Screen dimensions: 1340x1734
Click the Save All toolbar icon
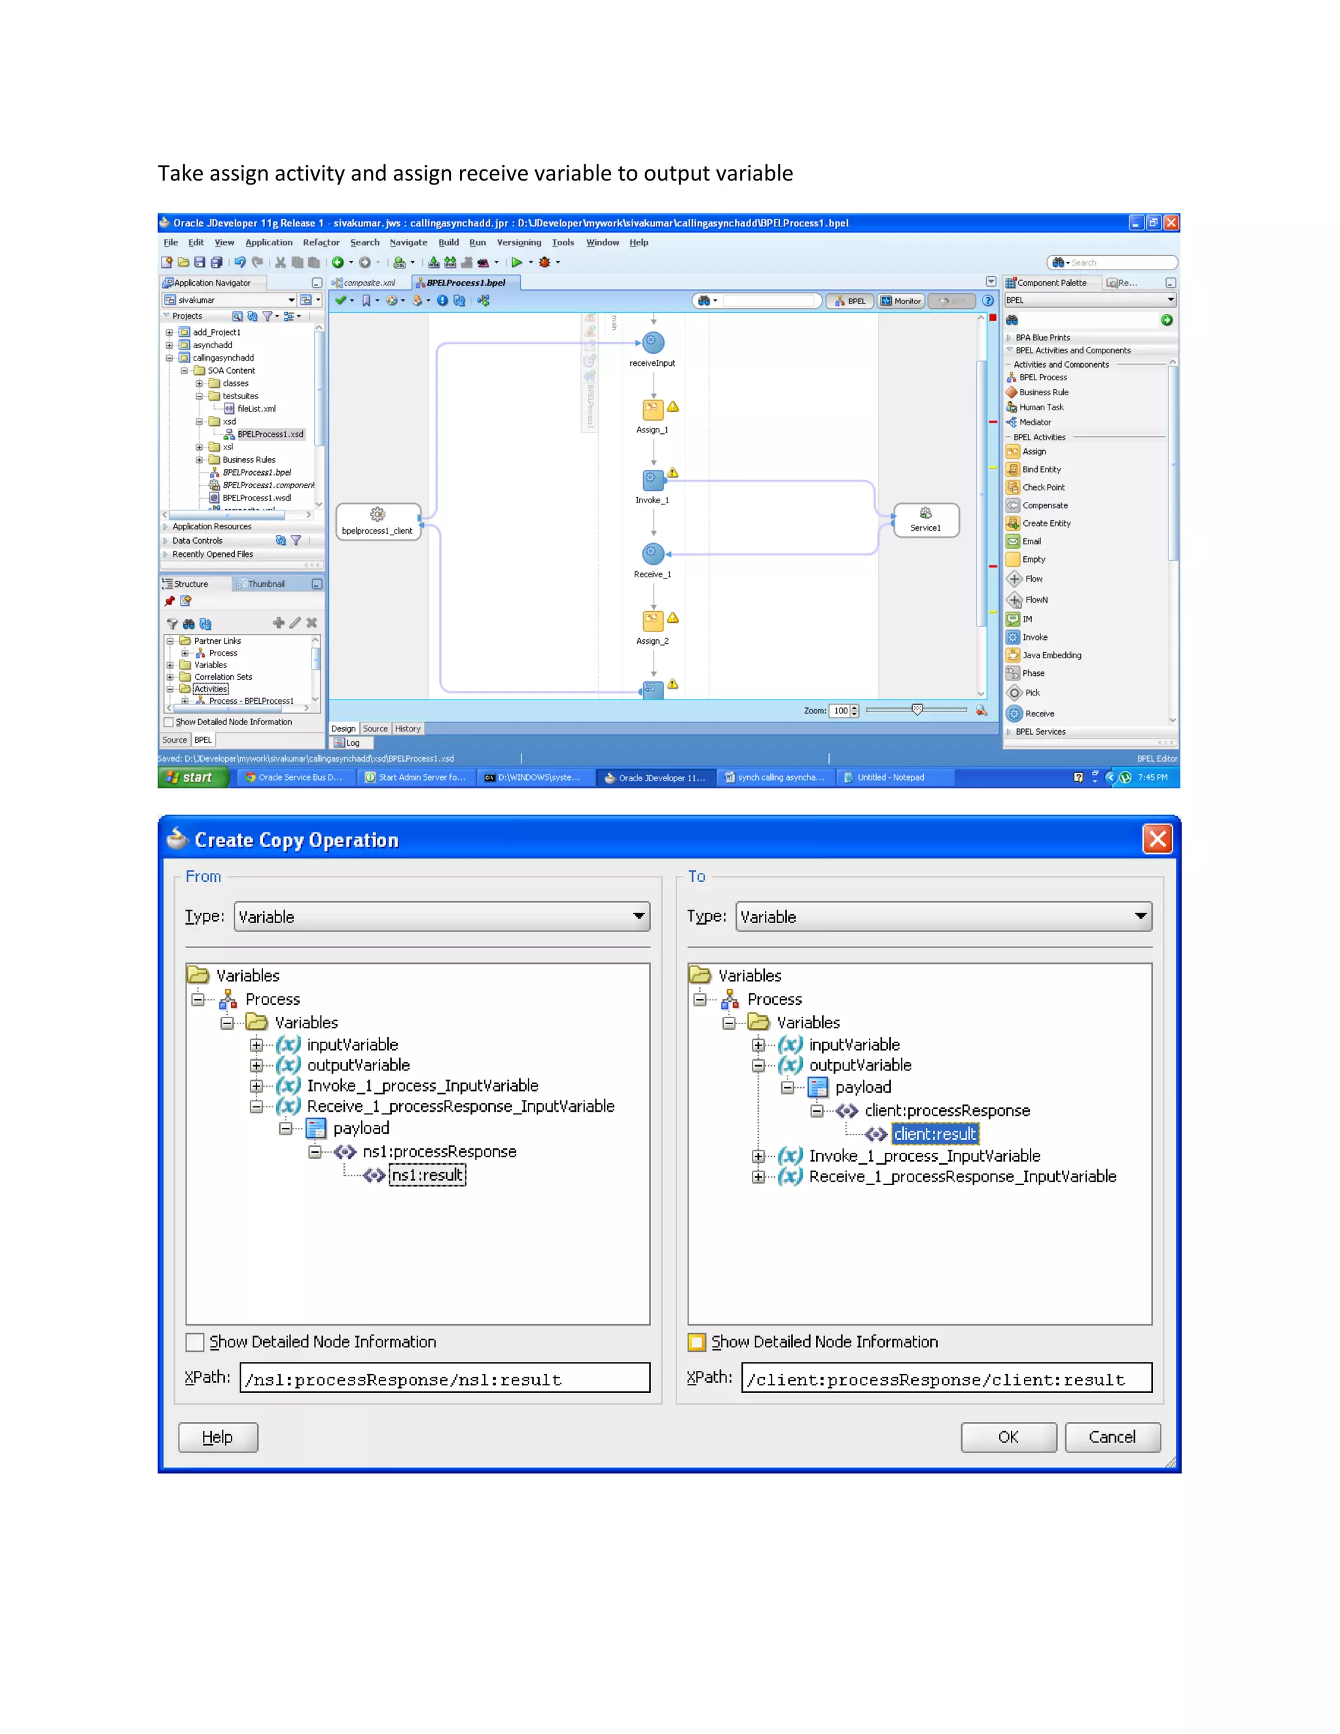[216, 262]
